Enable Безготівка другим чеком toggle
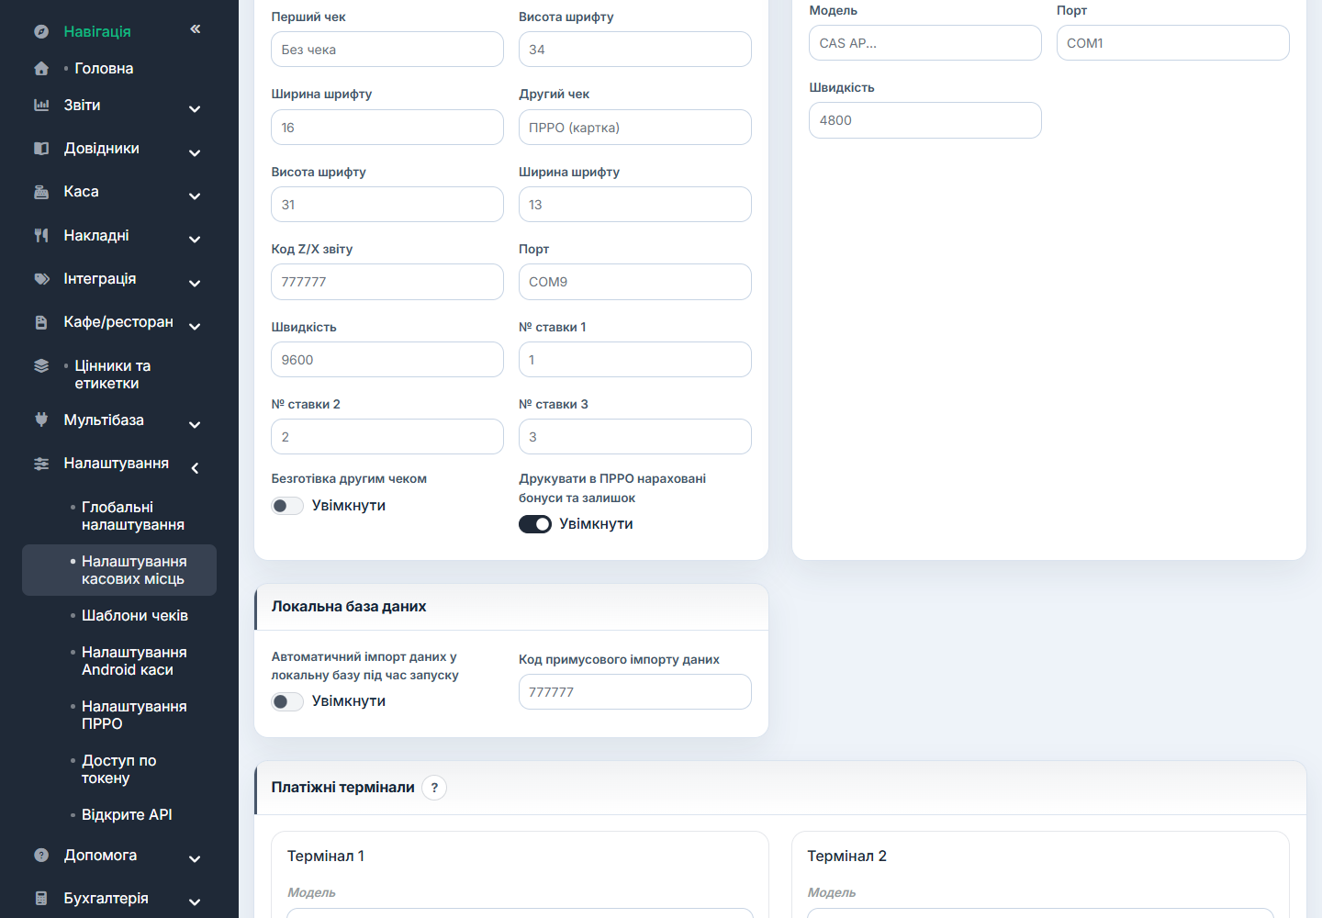Image resolution: width=1322 pixels, height=918 pixels. tap(287, 506)
